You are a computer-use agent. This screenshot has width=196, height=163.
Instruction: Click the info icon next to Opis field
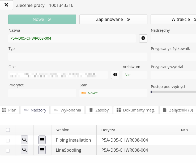(115, 75)
